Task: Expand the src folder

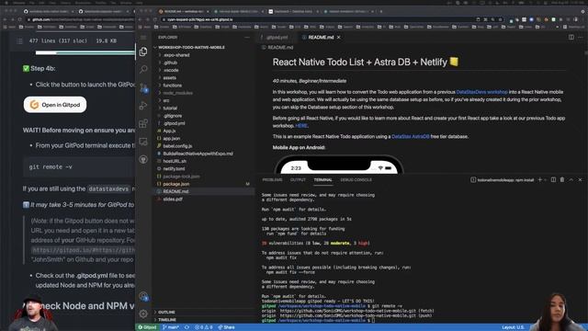Action: pos(166,100)
